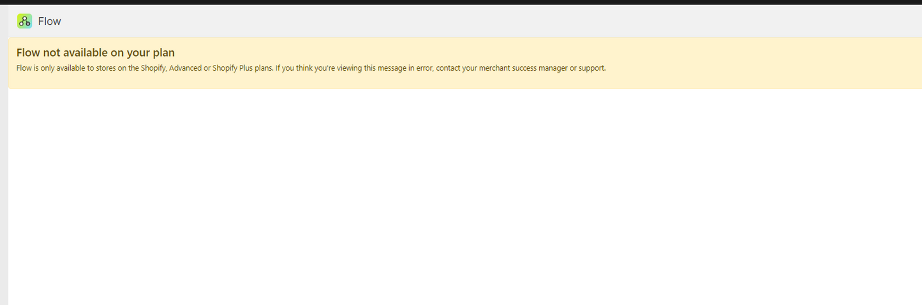
Task: Click the word 'error,' in the banner
Action: [422, 68]
